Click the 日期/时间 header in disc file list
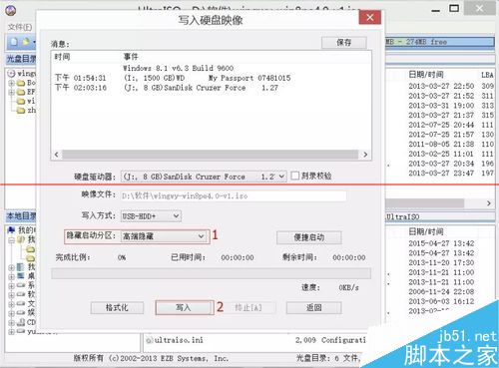The image size is (499, 368). click(x=426, y=75)
